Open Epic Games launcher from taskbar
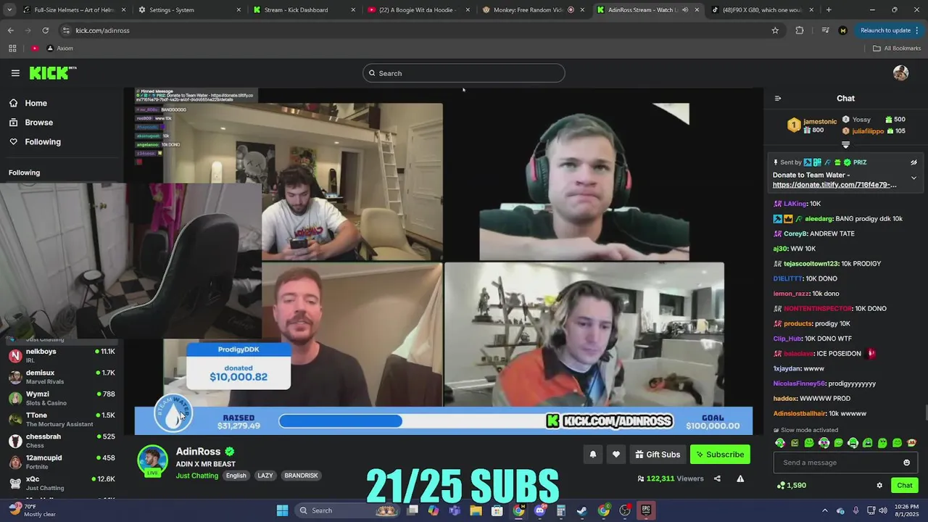Image resolution: width=928 pixels, height=522 pixels. [x=645, y=510]
